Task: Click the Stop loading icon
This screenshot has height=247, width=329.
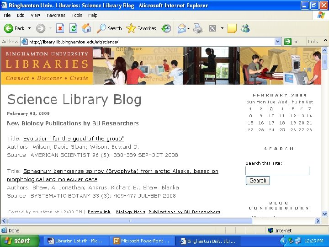Action: pos(60,28)
